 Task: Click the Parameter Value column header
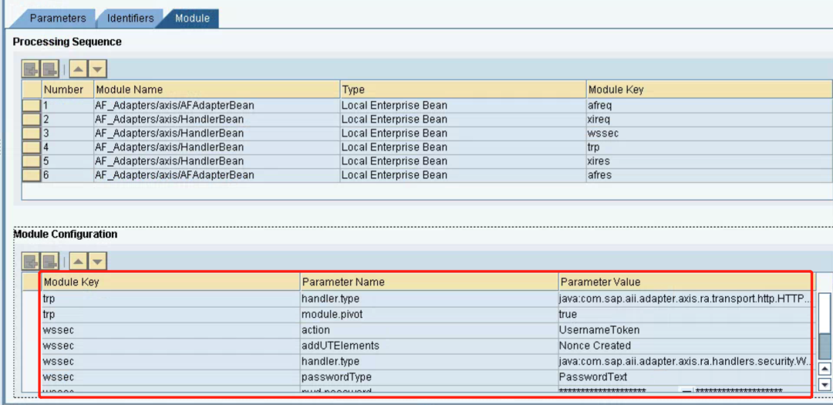point(686,282)
